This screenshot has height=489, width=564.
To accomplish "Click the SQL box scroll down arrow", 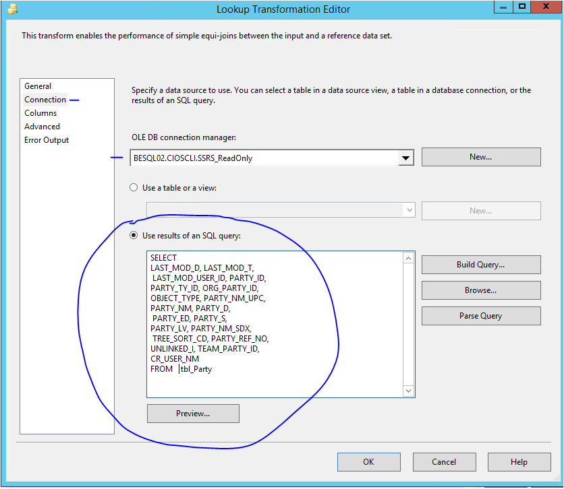I will pos(409,391).
